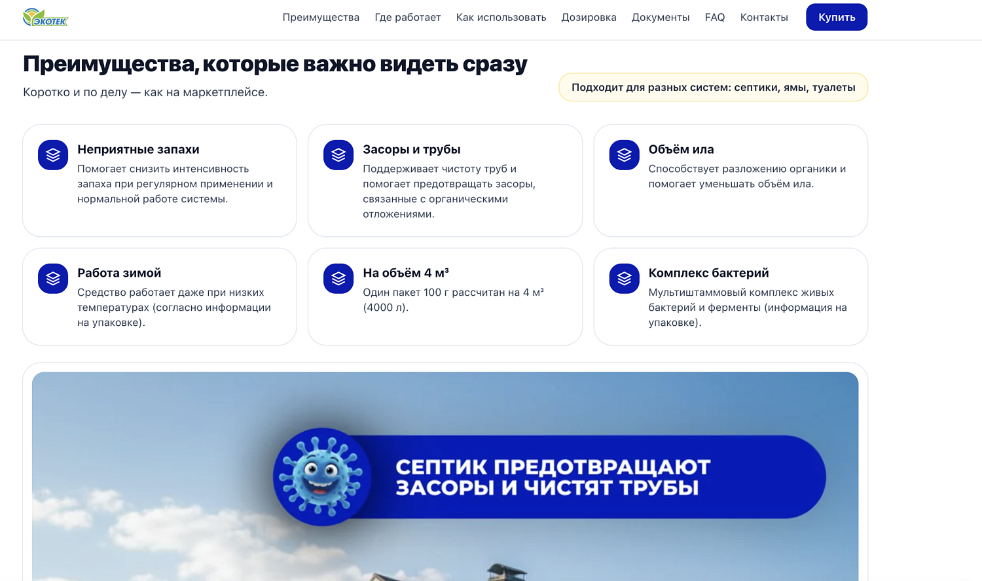Open the «Преимущества» menu item

[320, 17]
